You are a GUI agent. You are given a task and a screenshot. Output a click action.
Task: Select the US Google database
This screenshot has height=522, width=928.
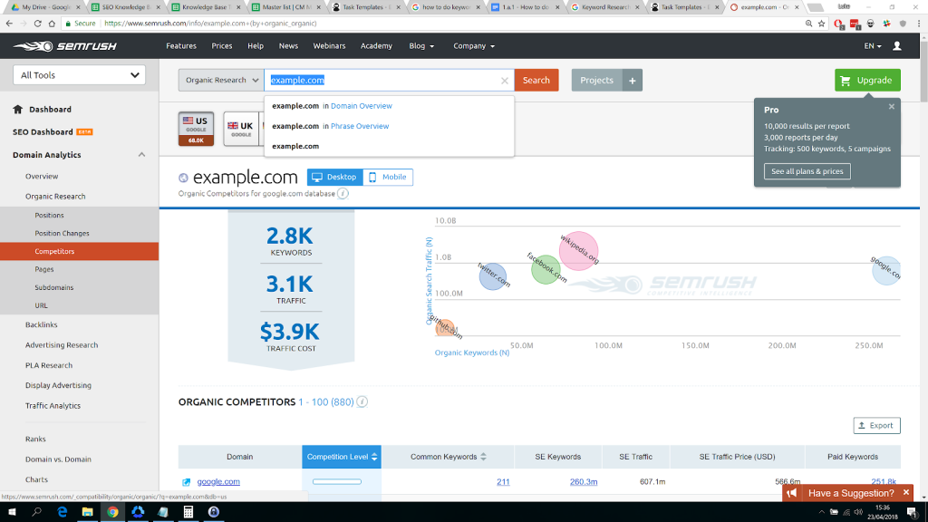point(196,129)
